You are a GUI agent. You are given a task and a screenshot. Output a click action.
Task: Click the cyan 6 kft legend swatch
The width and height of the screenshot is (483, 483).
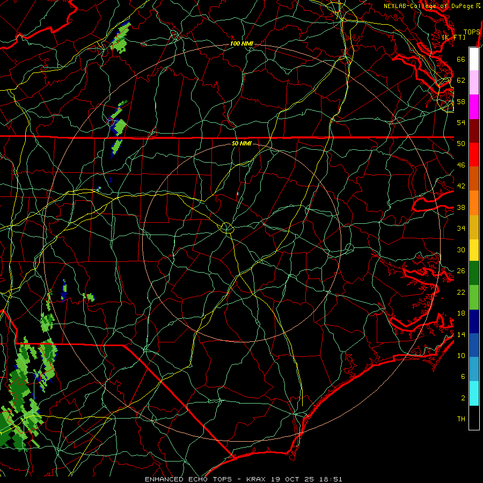[474, 393]
